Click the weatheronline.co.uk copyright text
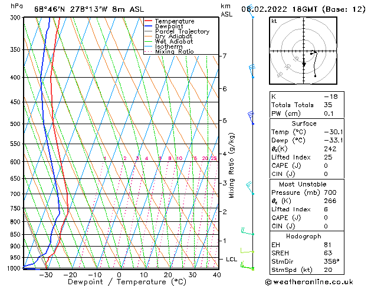371x286 pixels. point(309,282)
